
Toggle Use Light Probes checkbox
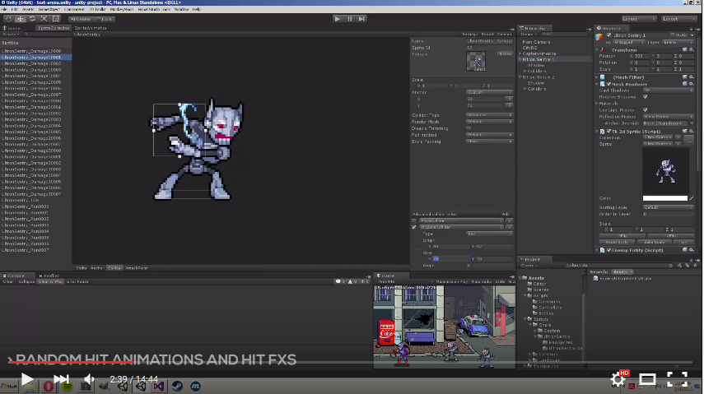[645, 109]
